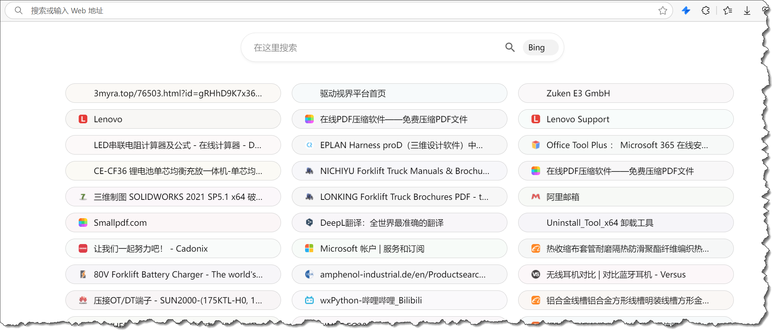This screenshot has height=335, width=778.
Task: Click the Huawei 压接OT/DT端子 icon
Action: coord(83,300)
